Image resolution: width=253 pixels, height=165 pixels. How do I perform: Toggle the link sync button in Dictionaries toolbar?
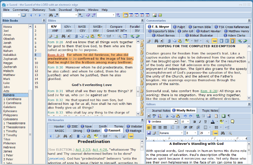coord(131,136)
